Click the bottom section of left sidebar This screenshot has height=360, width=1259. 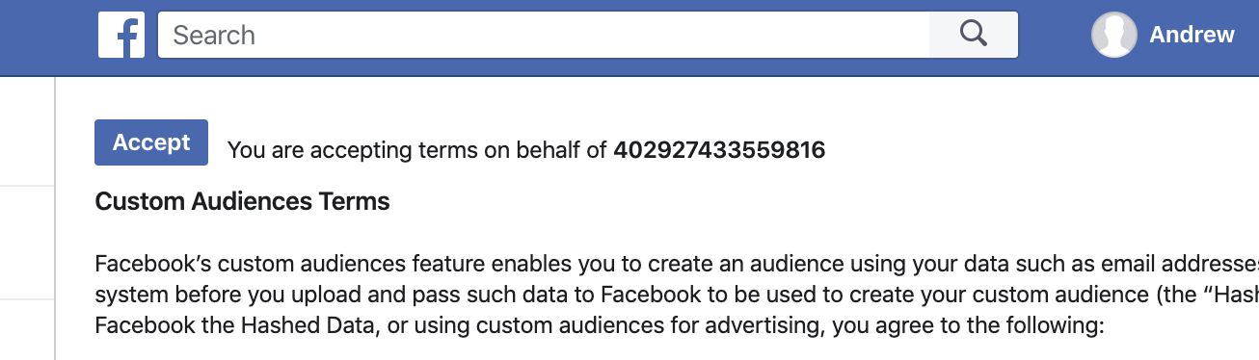click(27, 330)
